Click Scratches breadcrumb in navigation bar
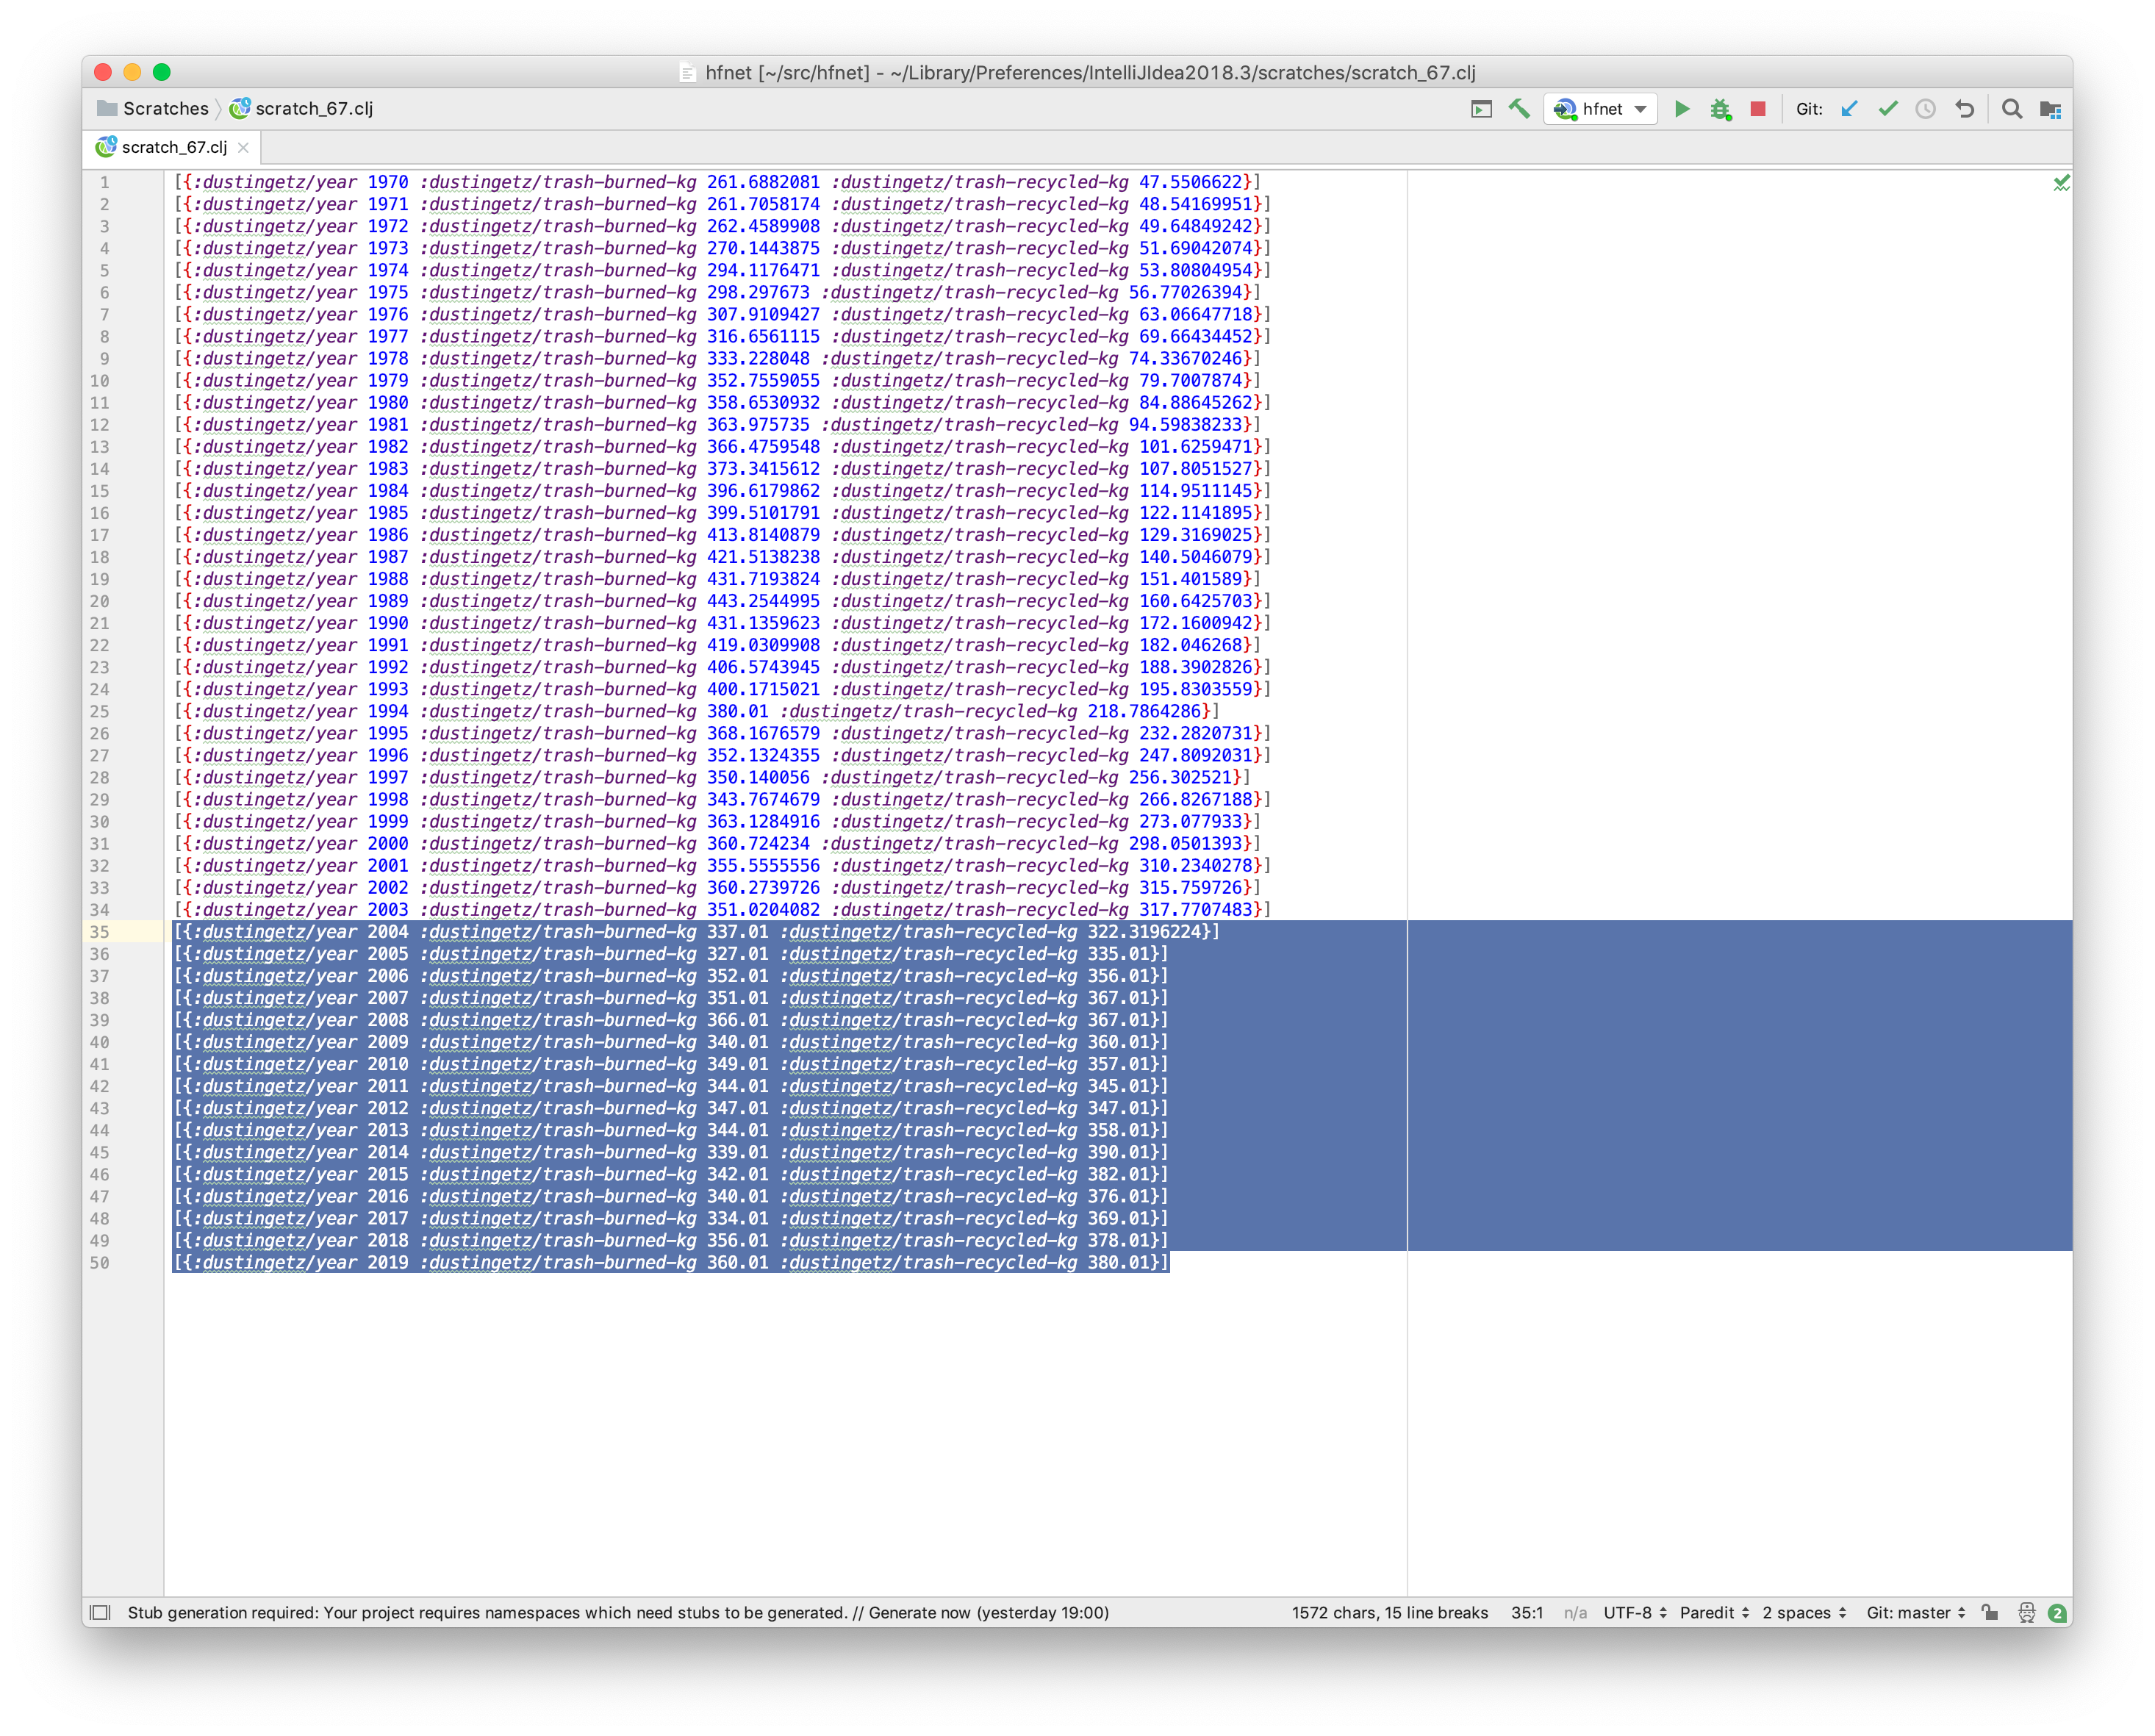This screenshot has height=1736, width=2155. click(165, 109)
